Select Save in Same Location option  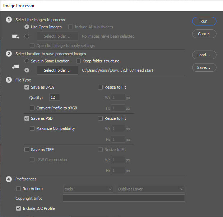coord(27,61)
